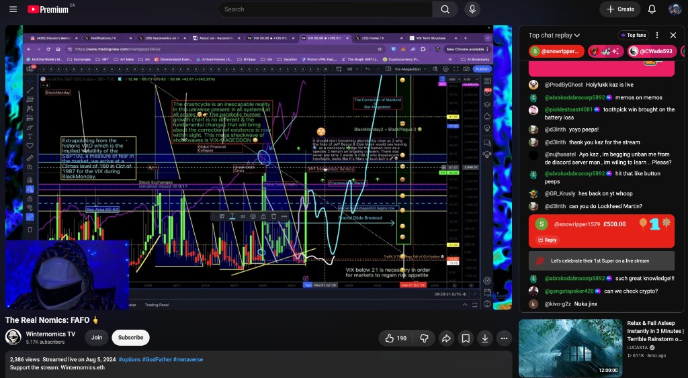Open Winternomics TV channel avatar

tap(13, 337)
